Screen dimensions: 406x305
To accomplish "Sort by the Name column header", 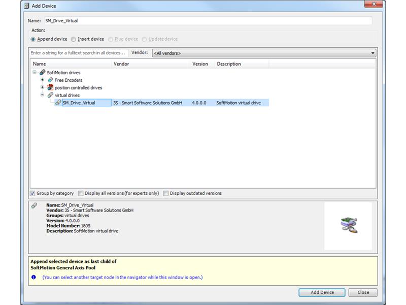I will tap(71, 64).
